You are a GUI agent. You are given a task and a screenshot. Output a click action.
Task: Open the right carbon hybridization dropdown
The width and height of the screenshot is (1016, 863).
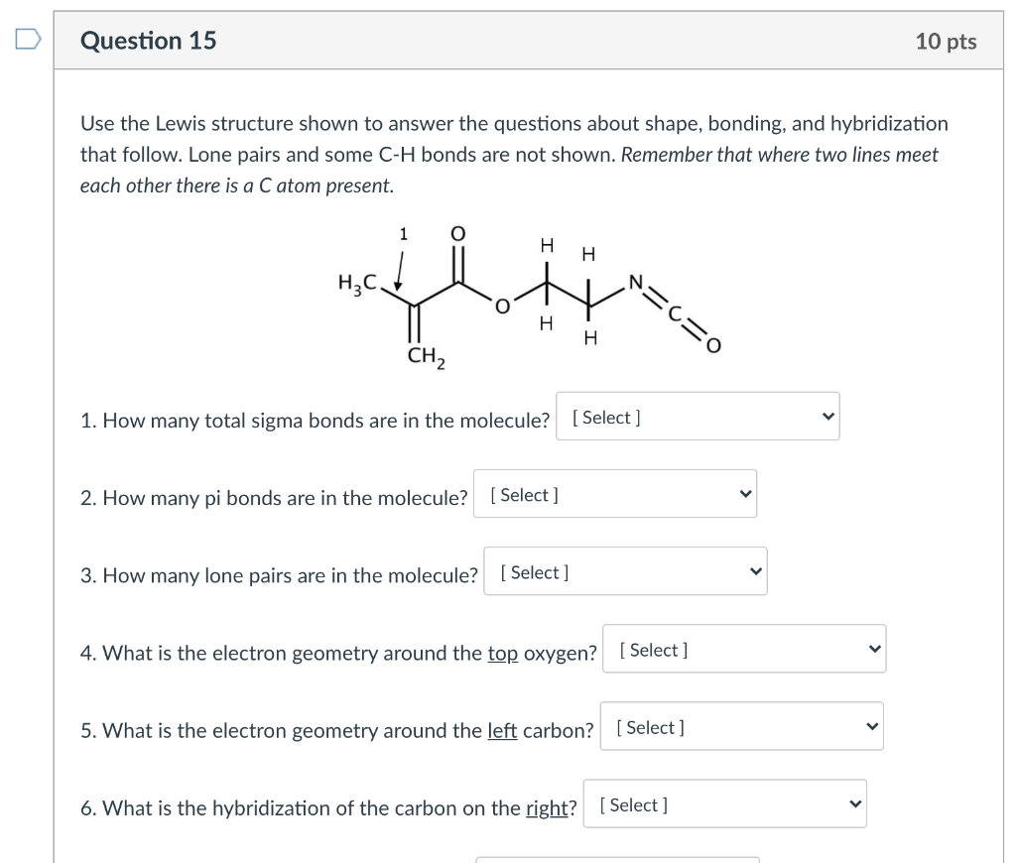click(x=722, y=803)
